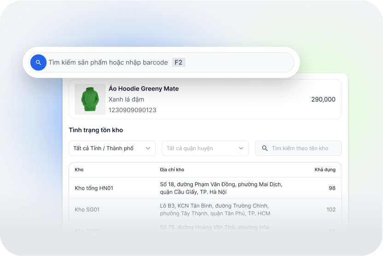Click the Khả dụng column header
Viewport: 383px width, 256px height.
(x=325, y=170)
